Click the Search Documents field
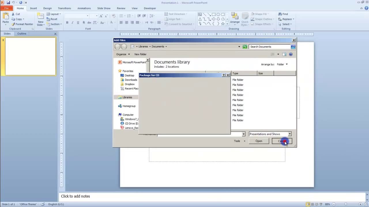Image resolution: width=369 pixels, height=207 pixels. tap(270, 47)
